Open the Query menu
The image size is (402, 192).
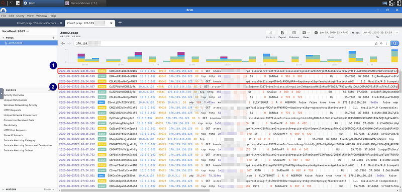pos(20,16)
